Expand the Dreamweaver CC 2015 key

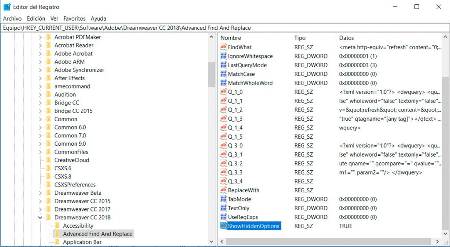click(40, 201)
